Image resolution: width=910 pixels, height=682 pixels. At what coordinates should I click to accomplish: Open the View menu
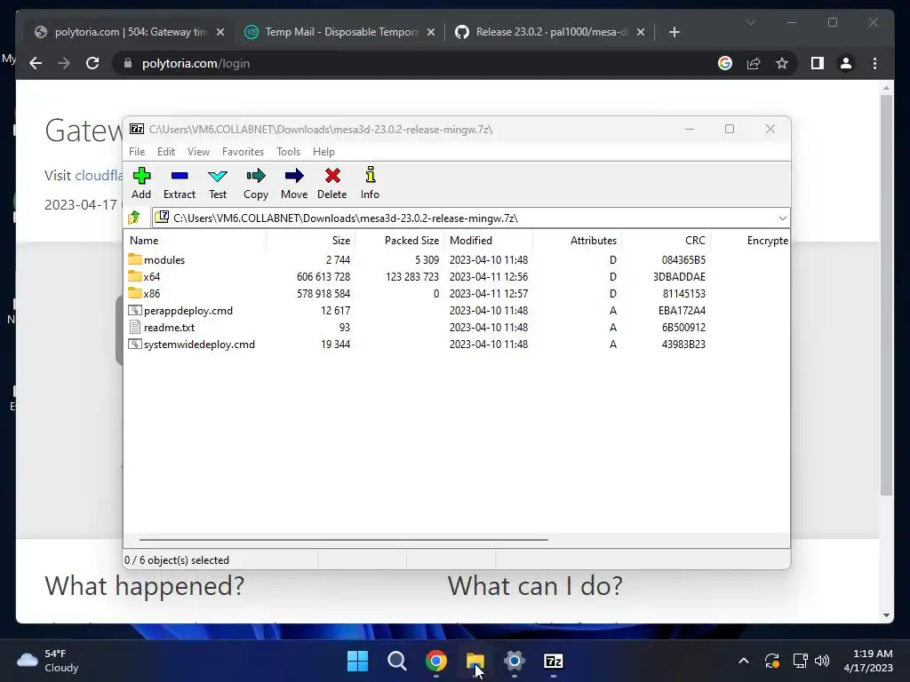pos(198,151)
